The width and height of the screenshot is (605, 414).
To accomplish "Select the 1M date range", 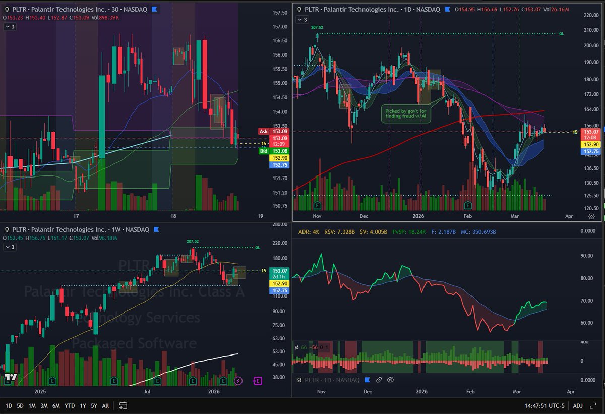I will coord(32,406).
